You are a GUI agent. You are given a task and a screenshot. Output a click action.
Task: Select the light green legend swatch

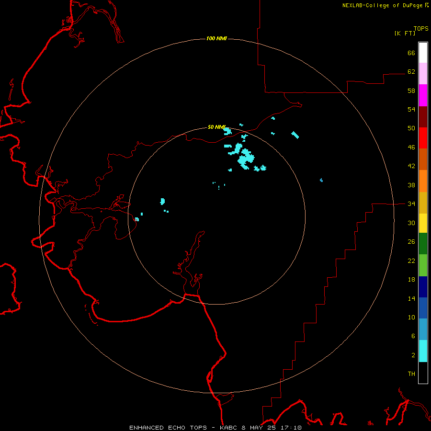(x=423, y=265)
